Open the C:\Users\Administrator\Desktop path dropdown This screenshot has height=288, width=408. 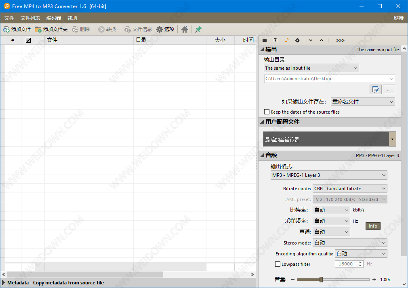tap(329, 79)
